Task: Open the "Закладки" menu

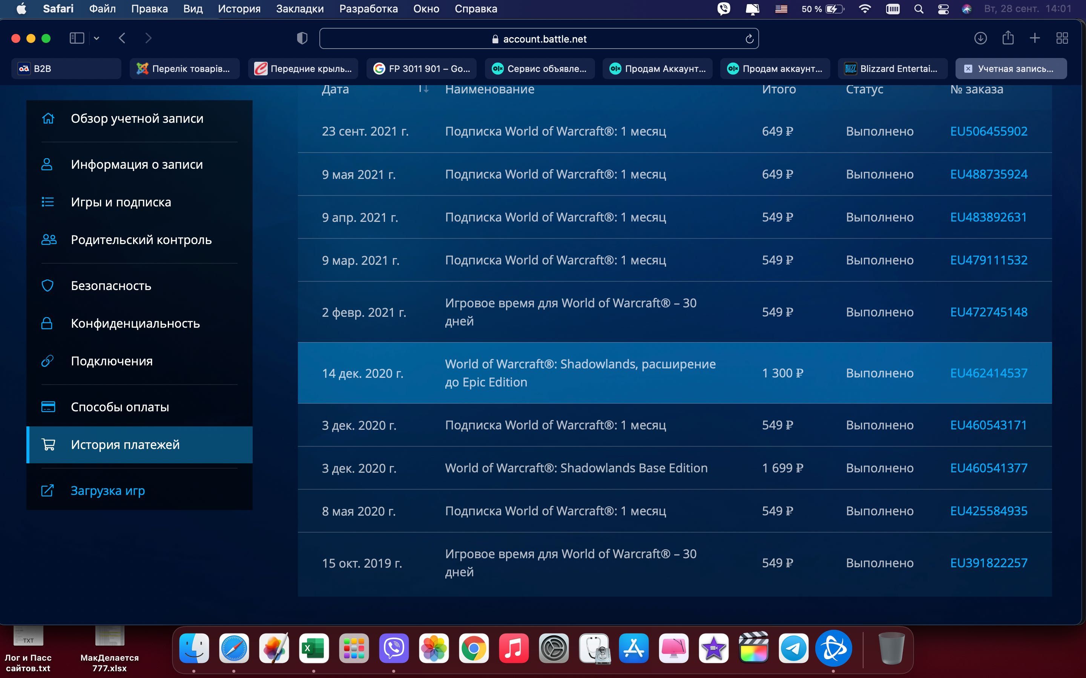Action: tap(300, 9)
